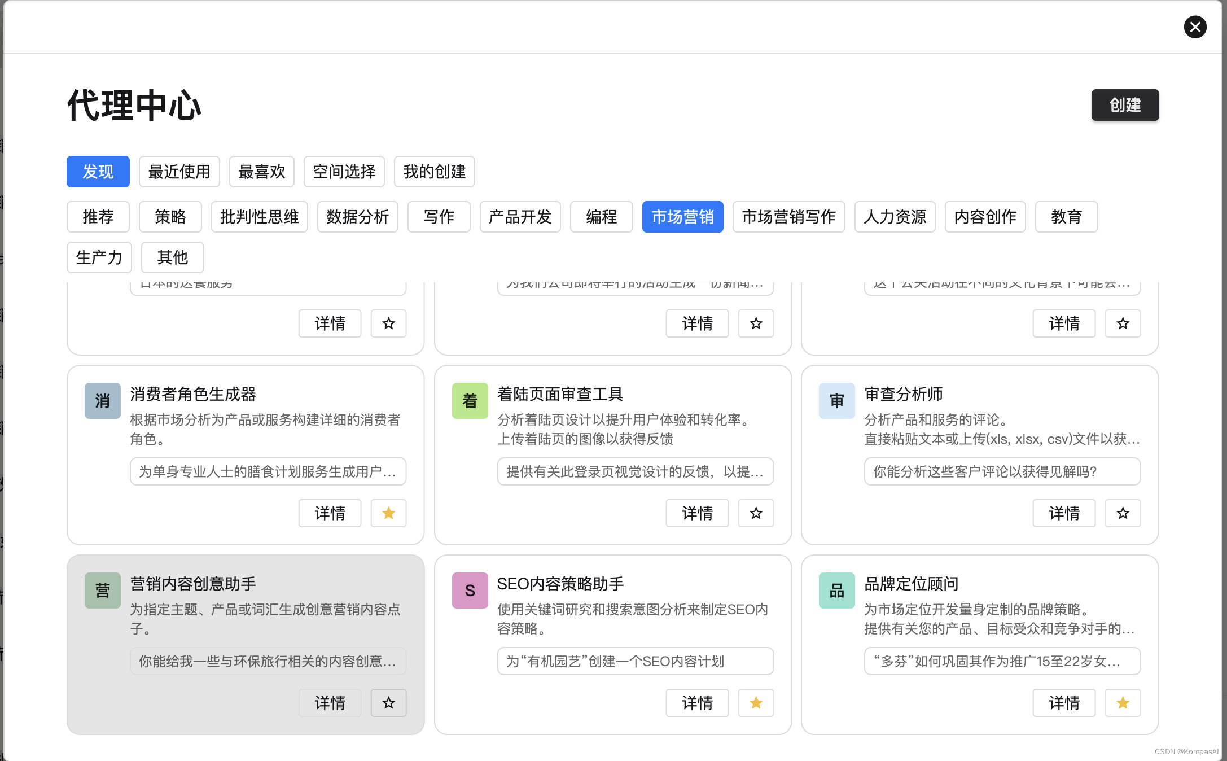Click the 品 avatar of 品牌定位顾问
Screen dimensions: 1227x761
tap(836, 591)
